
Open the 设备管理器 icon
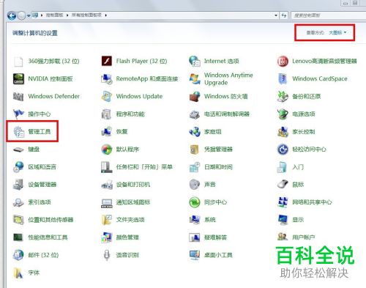click(x=18, y=185)
